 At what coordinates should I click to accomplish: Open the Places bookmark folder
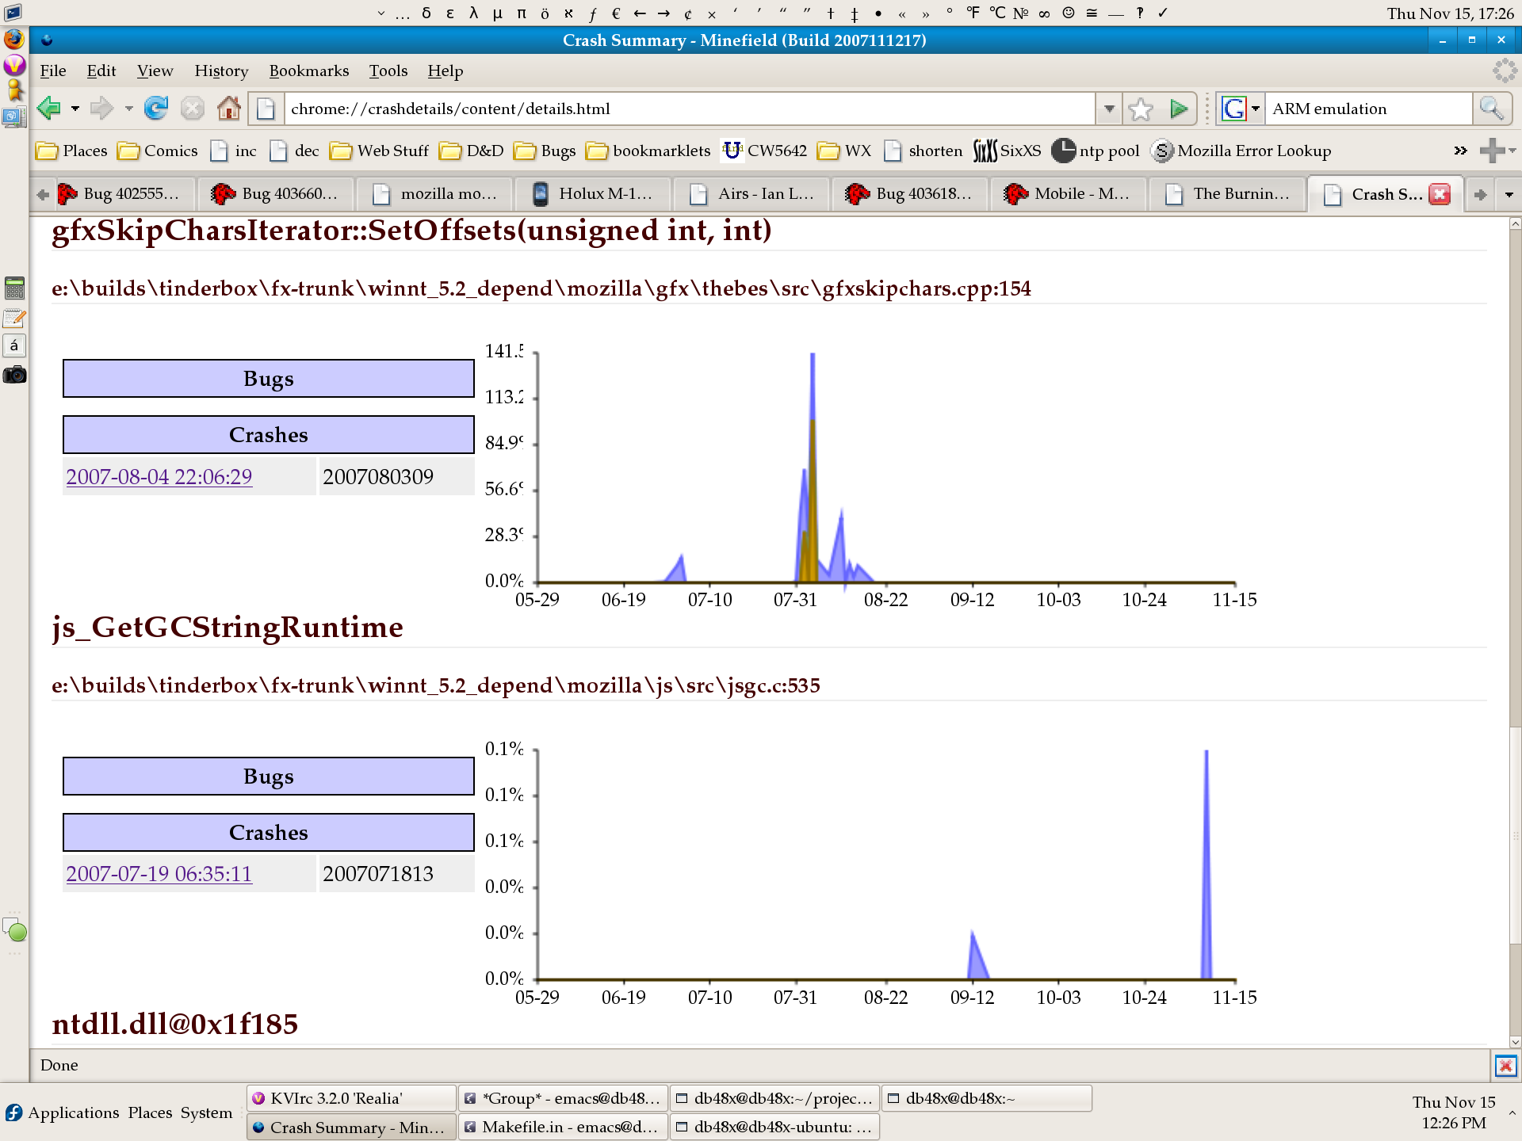(x=71, y=151)
